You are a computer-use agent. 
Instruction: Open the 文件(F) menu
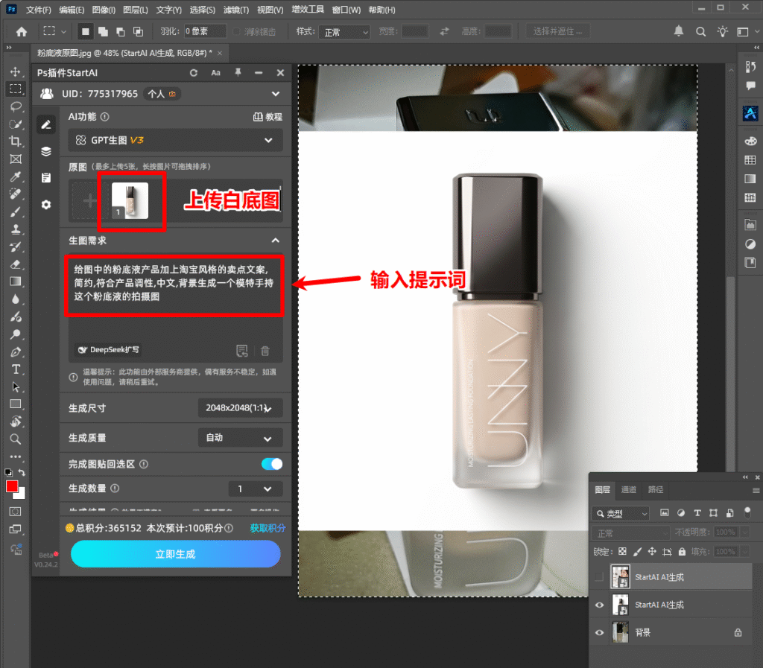(x=39, y=10)
